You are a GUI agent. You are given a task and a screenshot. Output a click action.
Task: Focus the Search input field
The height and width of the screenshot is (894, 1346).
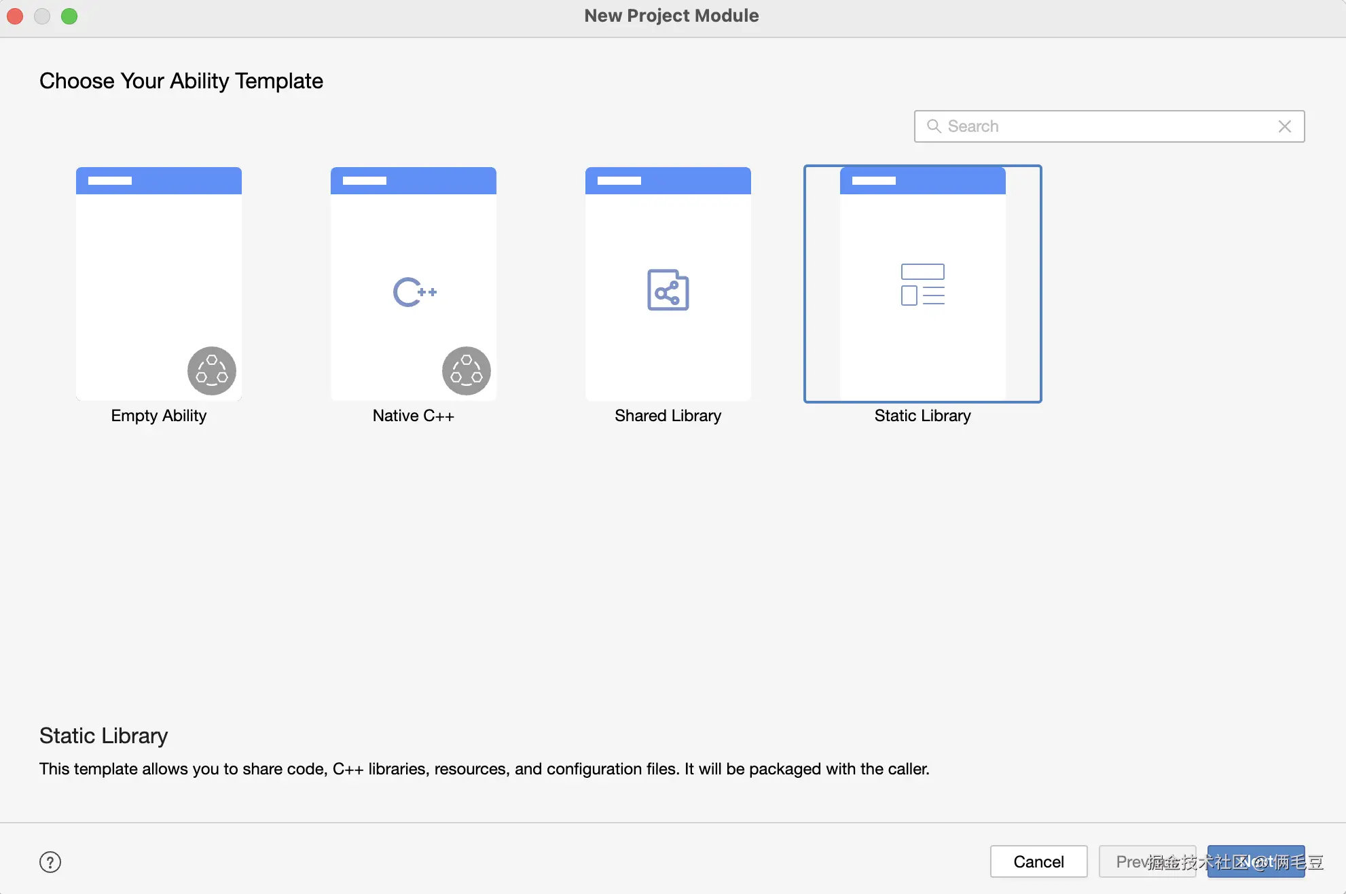[1107, 126]
